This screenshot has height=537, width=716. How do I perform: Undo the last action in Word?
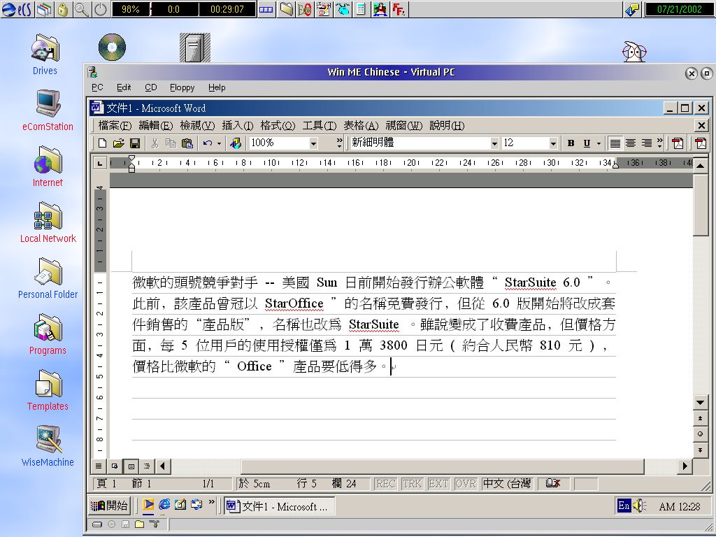tap(208, 143)
